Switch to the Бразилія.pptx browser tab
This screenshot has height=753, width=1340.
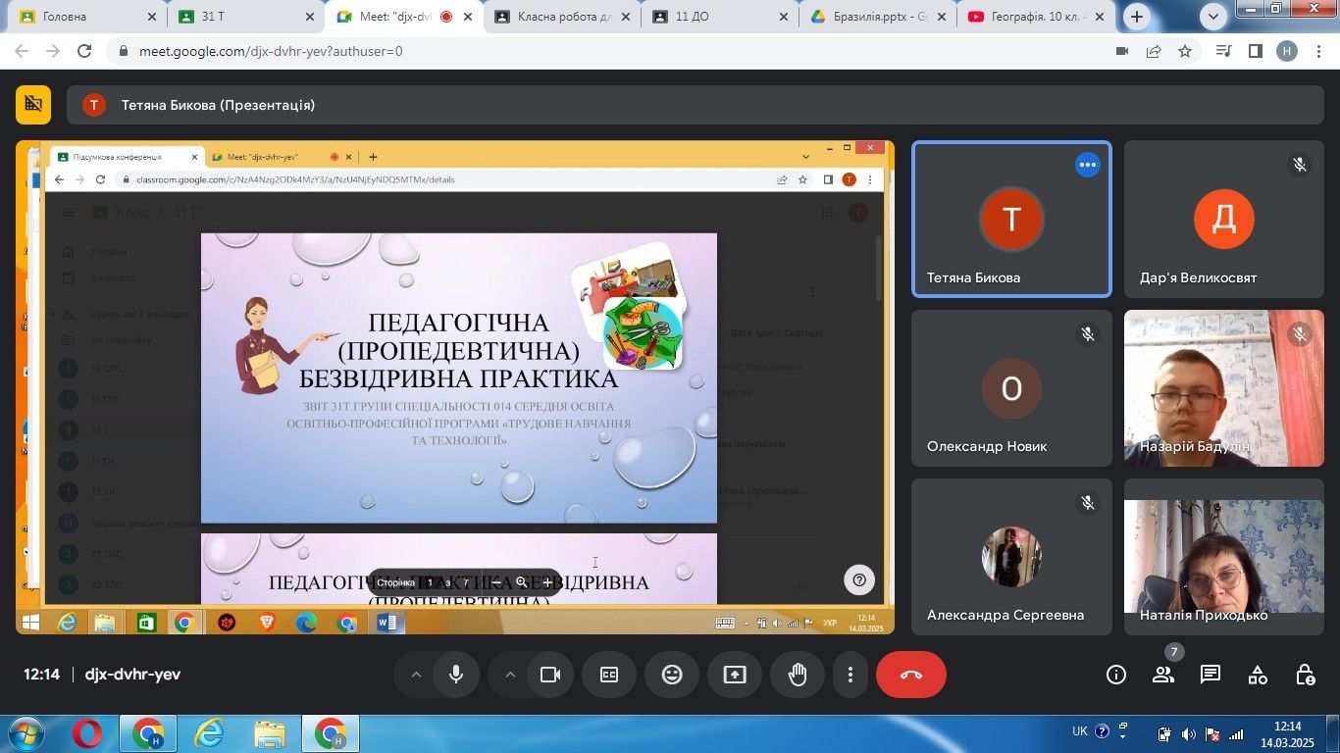[868, 17]
